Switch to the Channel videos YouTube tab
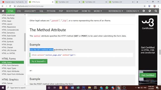161x90 pixels. (14, 2)
